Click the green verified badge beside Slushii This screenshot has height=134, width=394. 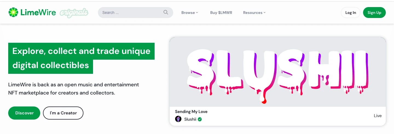click(200, 119)
